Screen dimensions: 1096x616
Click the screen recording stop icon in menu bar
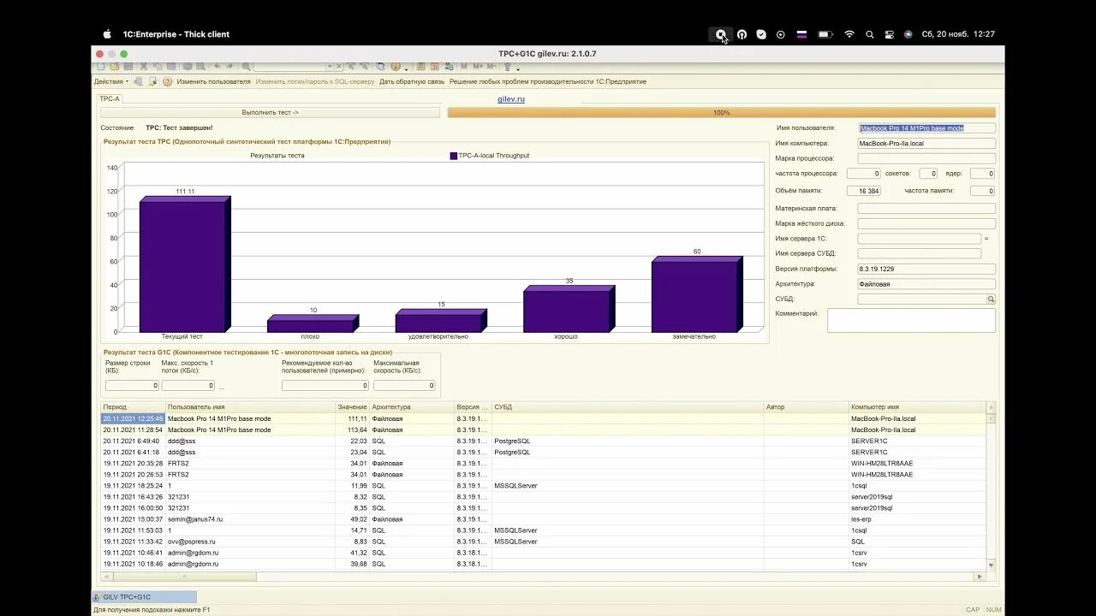[x=721, y=34]
